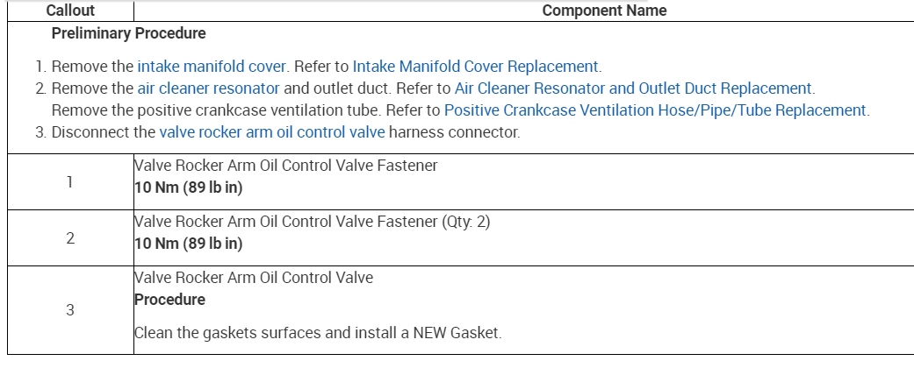Open Positive Crankcase Ventilation Hose/Pipe/Tube Replacement link

tap(656, 110)
